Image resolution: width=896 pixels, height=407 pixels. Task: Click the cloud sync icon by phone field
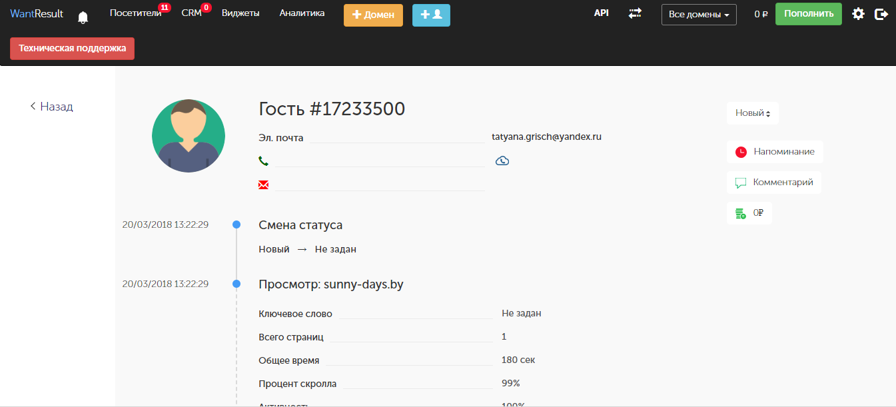pyautogui.click(x=502, y=161)
